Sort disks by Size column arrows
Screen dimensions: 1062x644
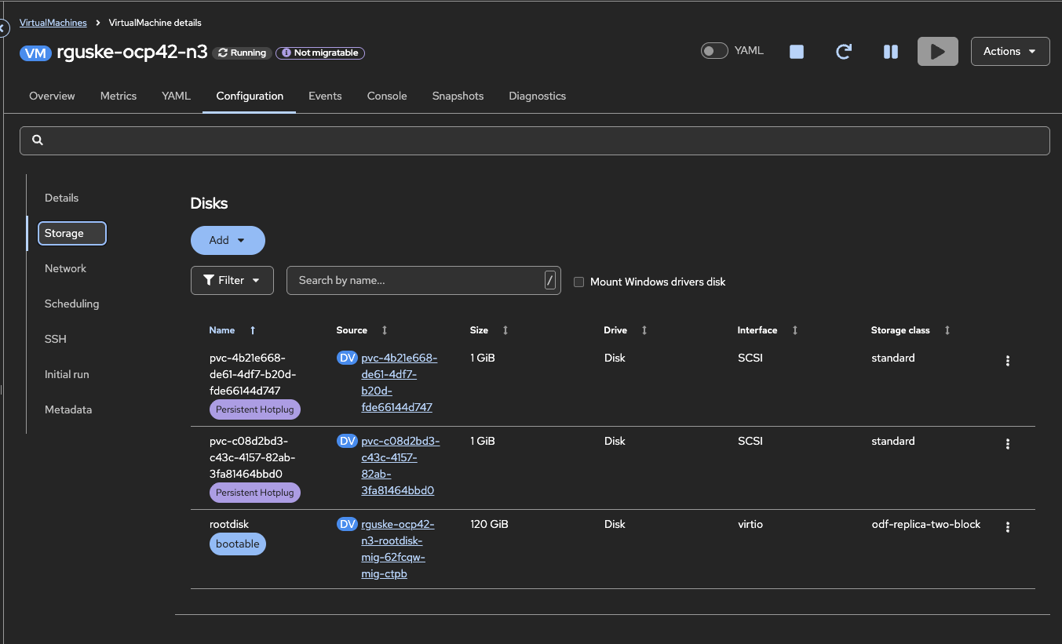coord(505,330)
